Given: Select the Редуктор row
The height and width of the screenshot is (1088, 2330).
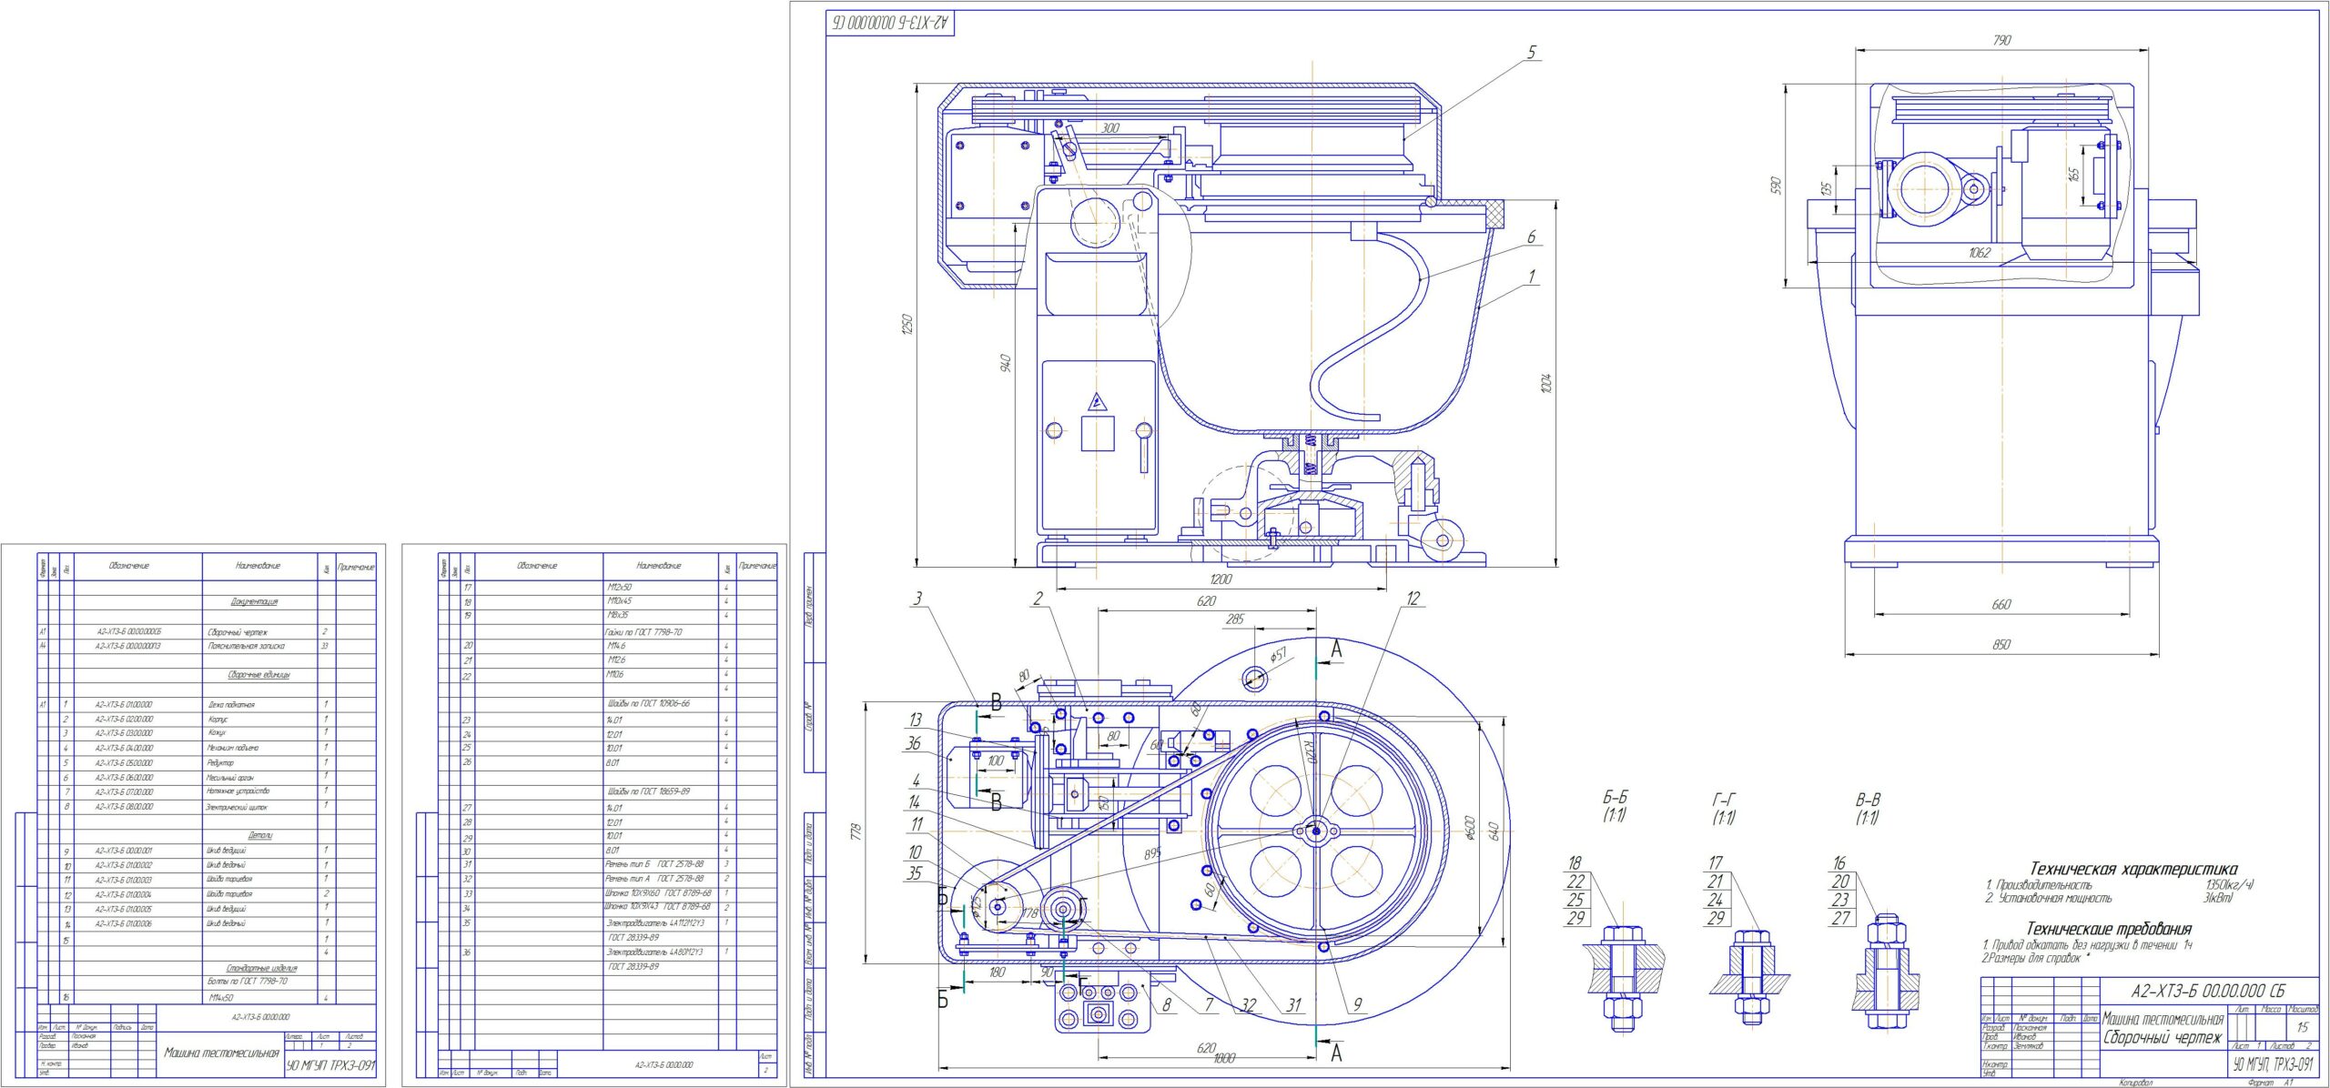Looking at the screenshot, I should coord(207,763).
